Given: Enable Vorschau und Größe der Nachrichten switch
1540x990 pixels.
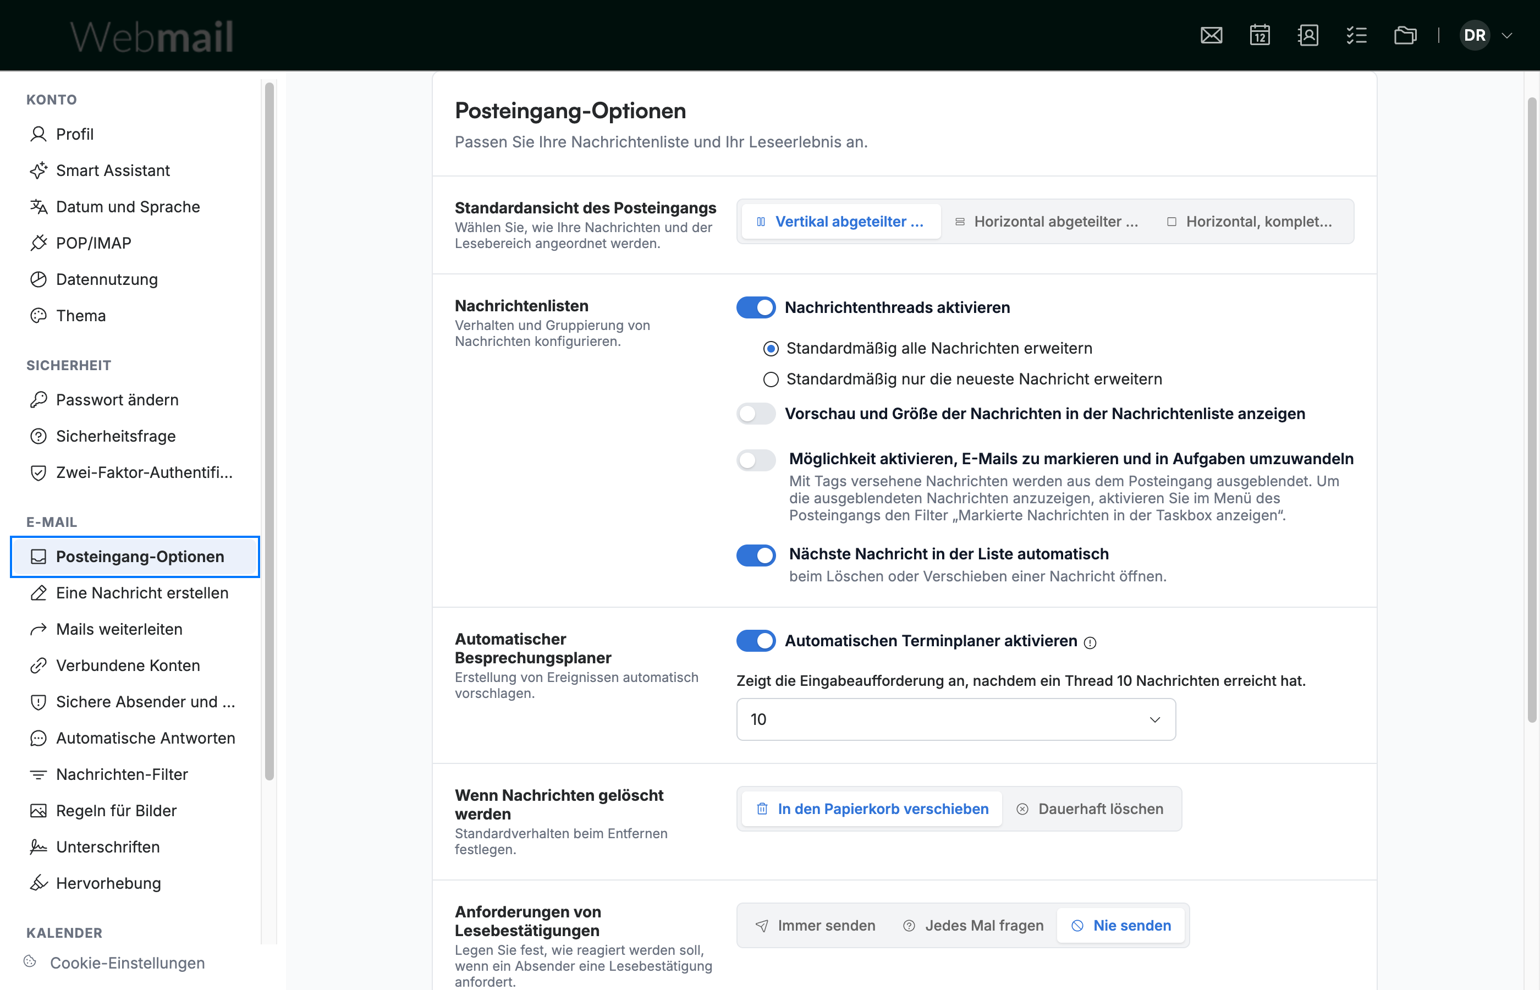Looking at the screenshot, I should pyautogui.click(x=756, y=414).
